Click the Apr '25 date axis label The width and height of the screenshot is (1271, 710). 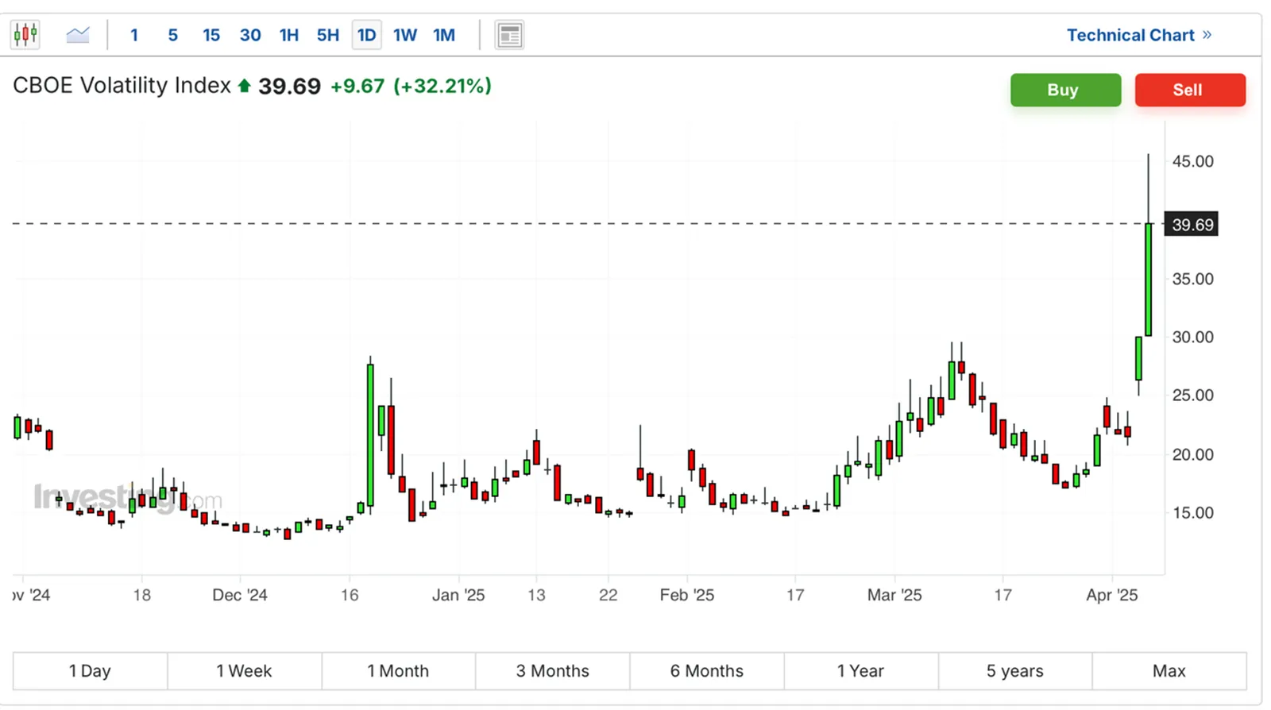1112,595
